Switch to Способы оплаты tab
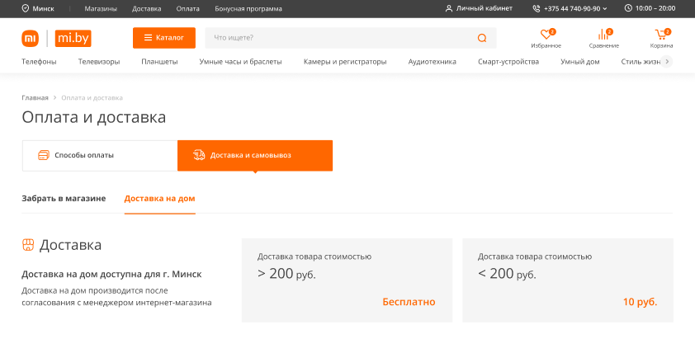This screenshot has width=695, height=339. pos(99,155)
